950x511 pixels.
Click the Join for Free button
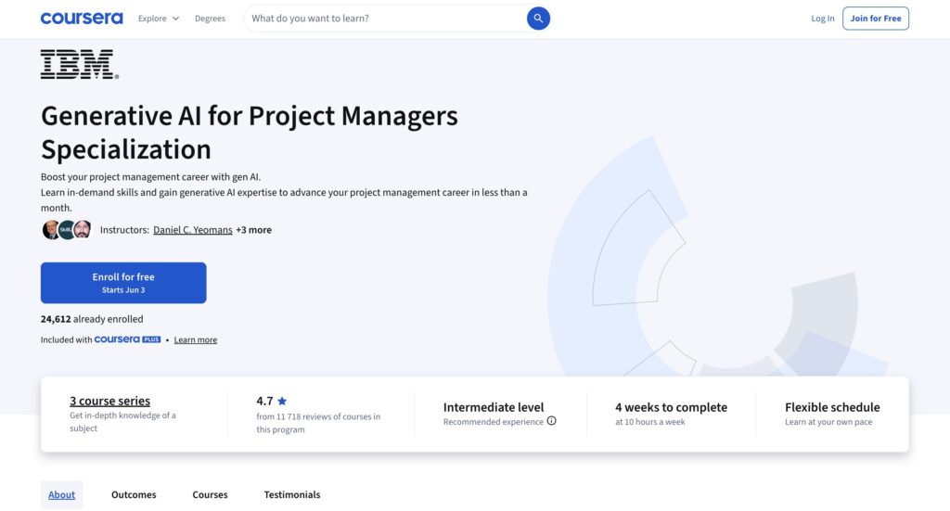coord(876,19)
